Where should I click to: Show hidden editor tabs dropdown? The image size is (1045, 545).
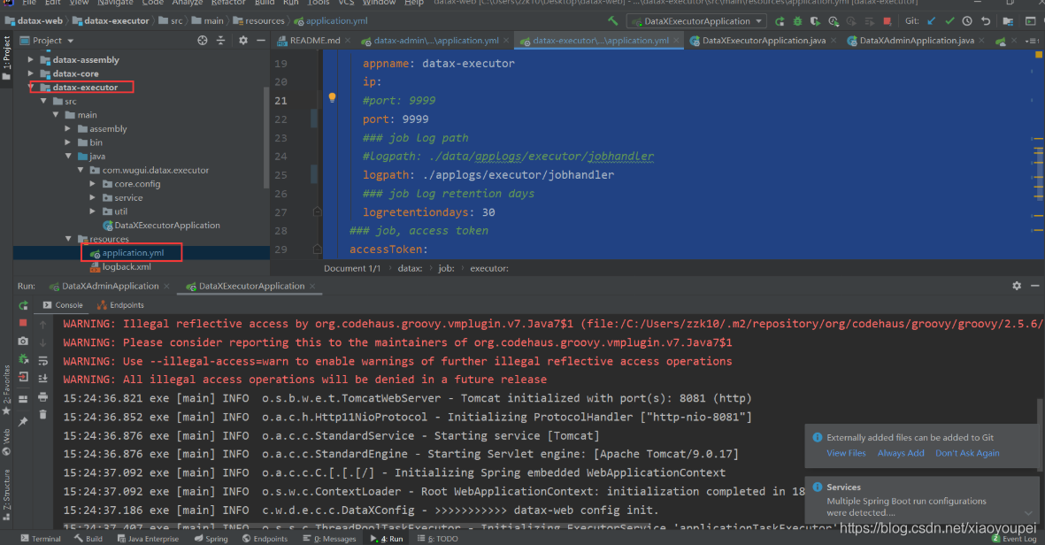coord(1033,41)
